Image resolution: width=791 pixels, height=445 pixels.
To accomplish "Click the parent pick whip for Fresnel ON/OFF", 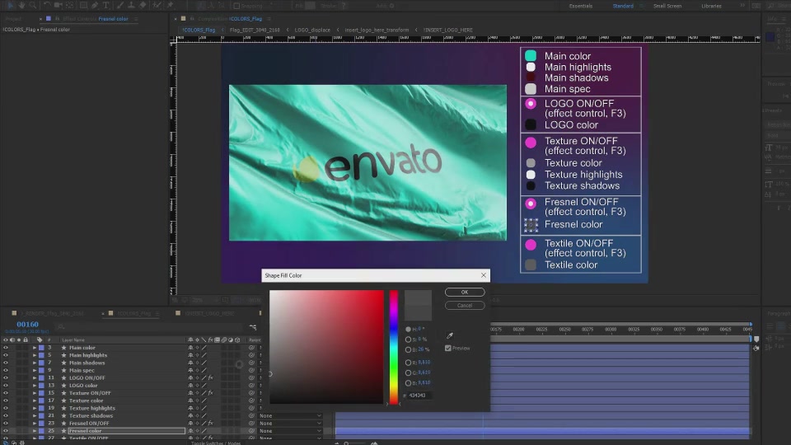I will (251, 424).
